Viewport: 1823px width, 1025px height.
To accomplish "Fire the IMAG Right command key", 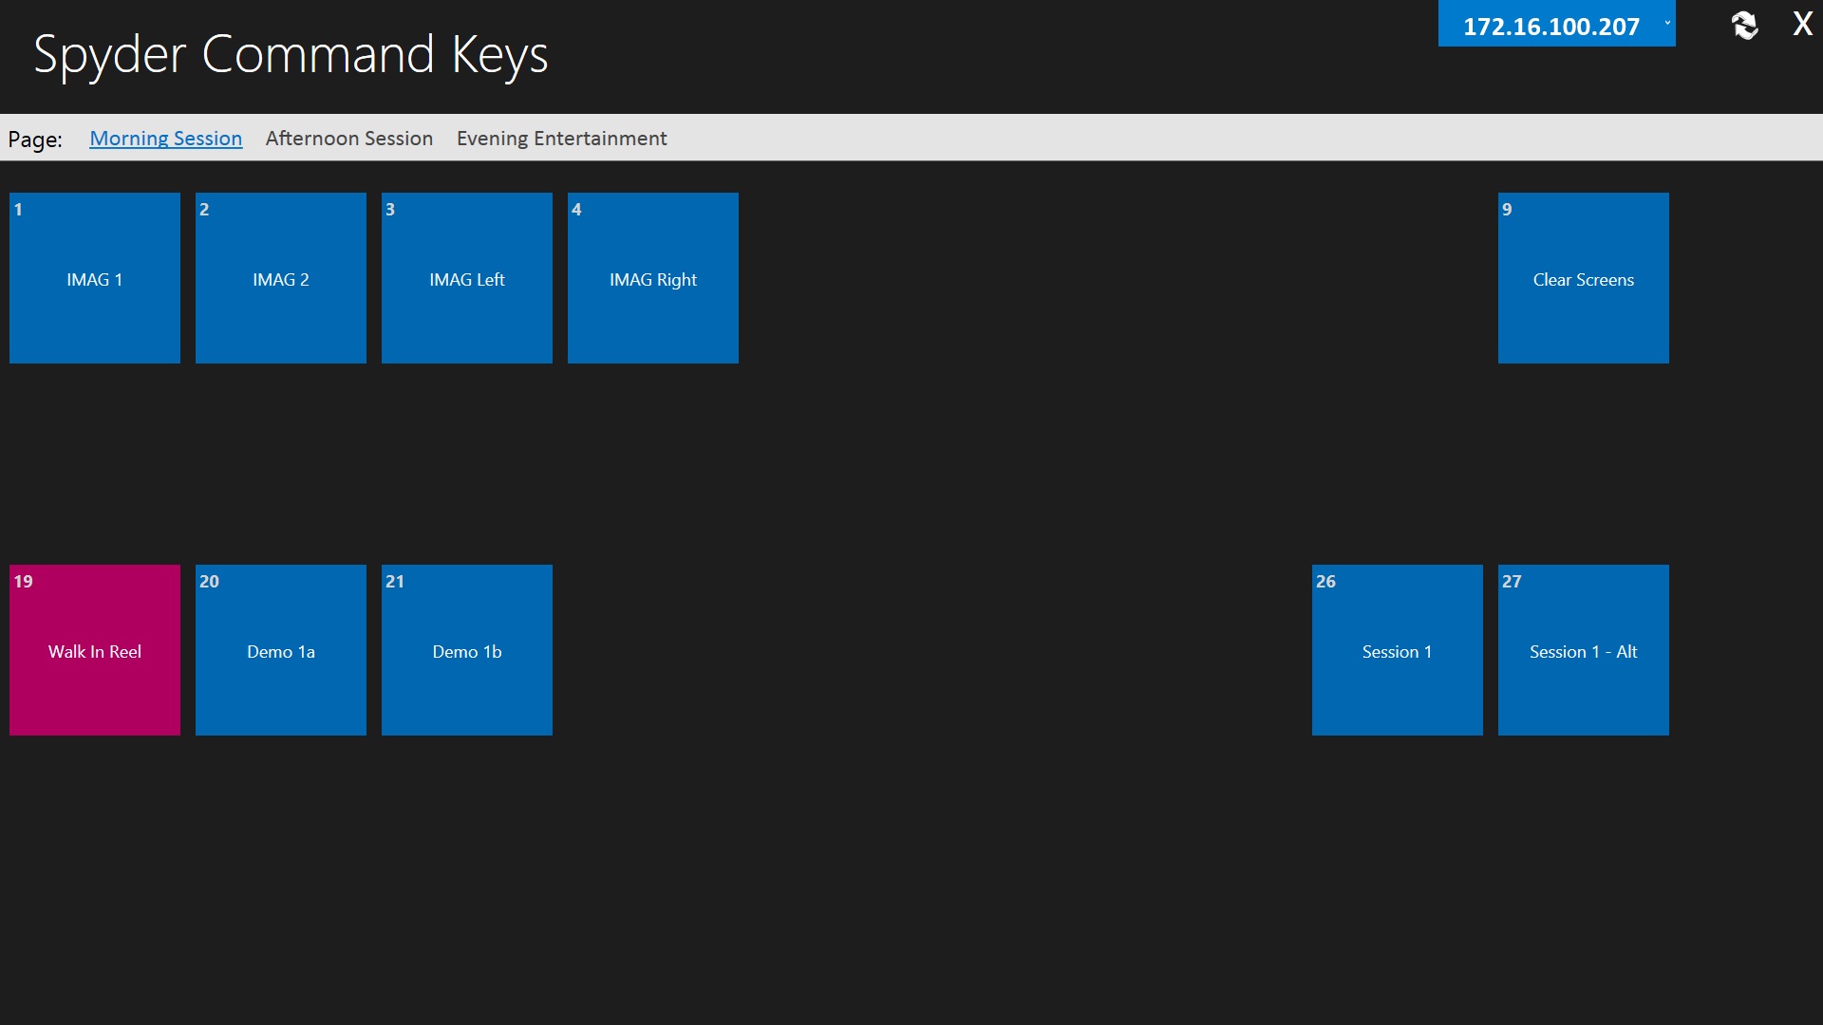I will click(x=653, y=278).
